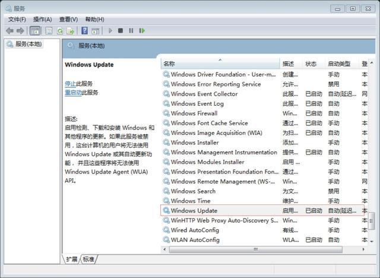
Task: Select Windows Remote Management (WS-... service
Action: pos(265,181)
